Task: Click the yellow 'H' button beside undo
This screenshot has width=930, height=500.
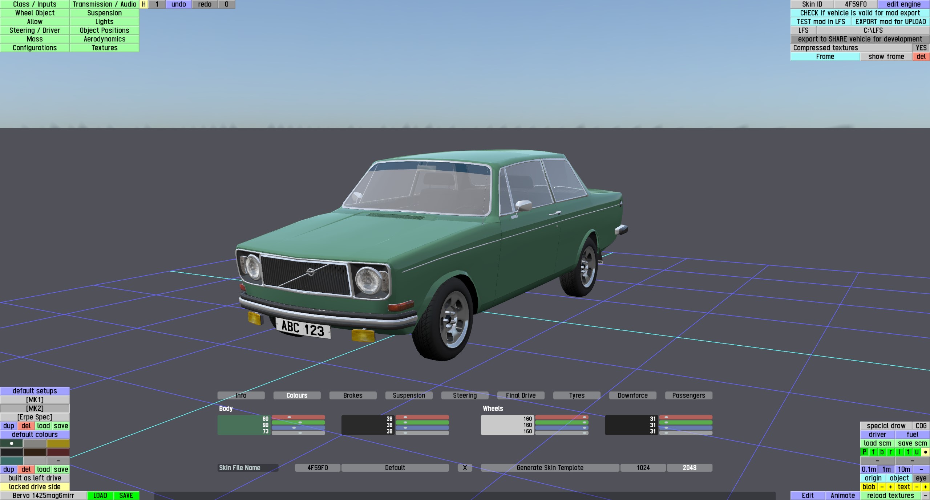Action: [144, 4]
